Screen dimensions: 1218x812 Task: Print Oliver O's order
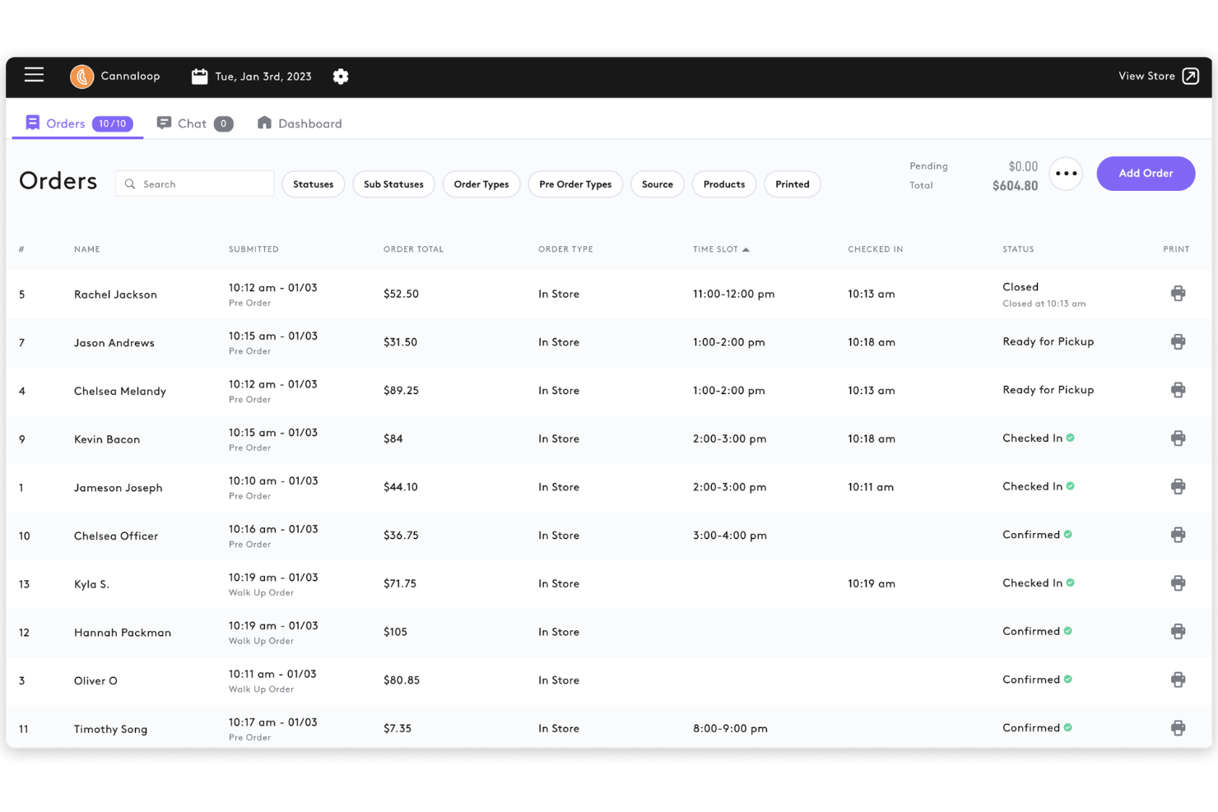(x=1178, y=680)
